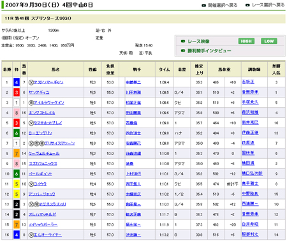This screenshot has width=287, height=241.
Task: Open horse クーヴェルチュール link
Action: [x=44, y=154]
